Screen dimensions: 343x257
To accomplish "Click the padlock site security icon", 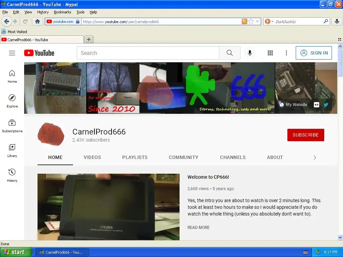I will (78, 21).
